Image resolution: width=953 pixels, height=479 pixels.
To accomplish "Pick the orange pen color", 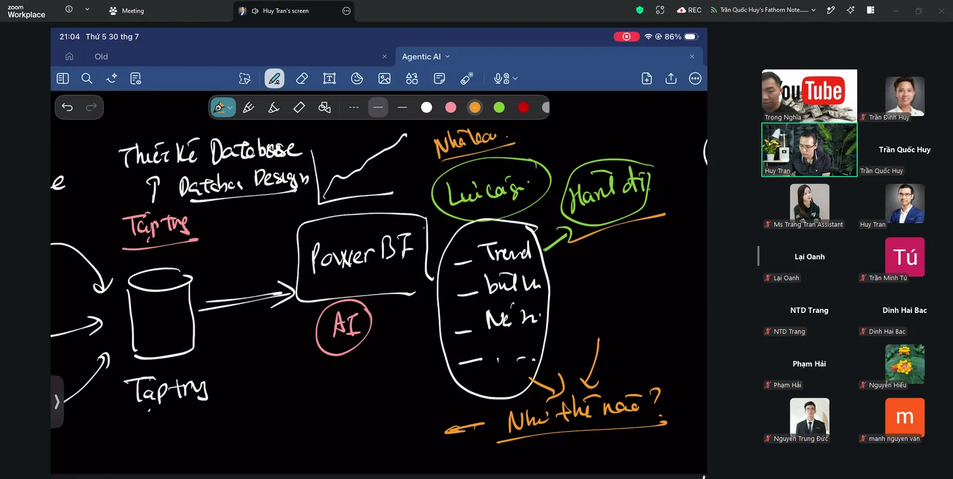I will [475, 107].
